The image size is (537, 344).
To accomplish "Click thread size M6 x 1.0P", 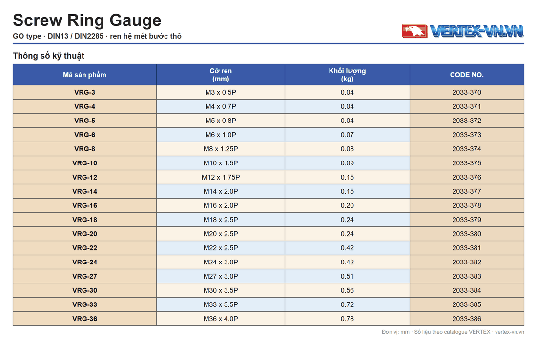I will click(221, 135).
